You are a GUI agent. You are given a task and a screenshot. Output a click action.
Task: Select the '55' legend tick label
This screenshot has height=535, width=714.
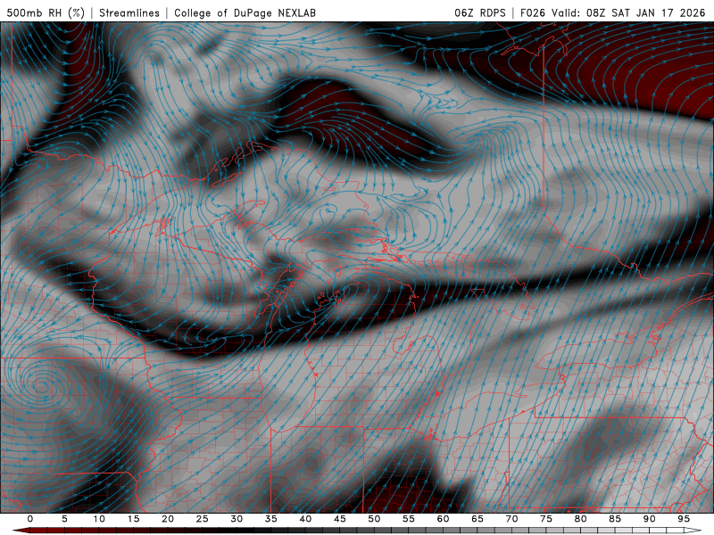[x=409, y=519]
